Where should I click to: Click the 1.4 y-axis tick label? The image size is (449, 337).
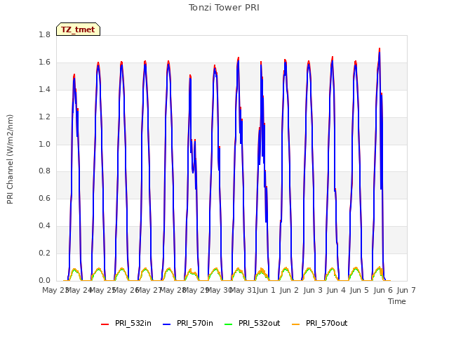point(44,89)
